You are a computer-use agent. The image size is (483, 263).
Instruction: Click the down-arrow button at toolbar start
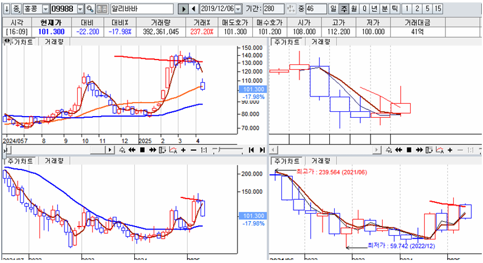pos(7,9)
